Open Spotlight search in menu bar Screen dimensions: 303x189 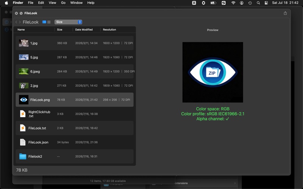pos(258,3)
